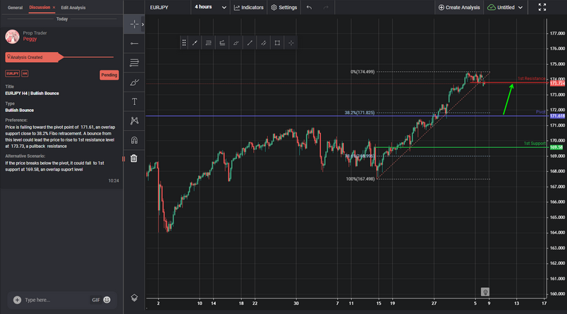Open the Edit Analysis tab
Image resolution: width=567 pixels, height=314 pixels.
pyautogui.click(x=73, y=8)
